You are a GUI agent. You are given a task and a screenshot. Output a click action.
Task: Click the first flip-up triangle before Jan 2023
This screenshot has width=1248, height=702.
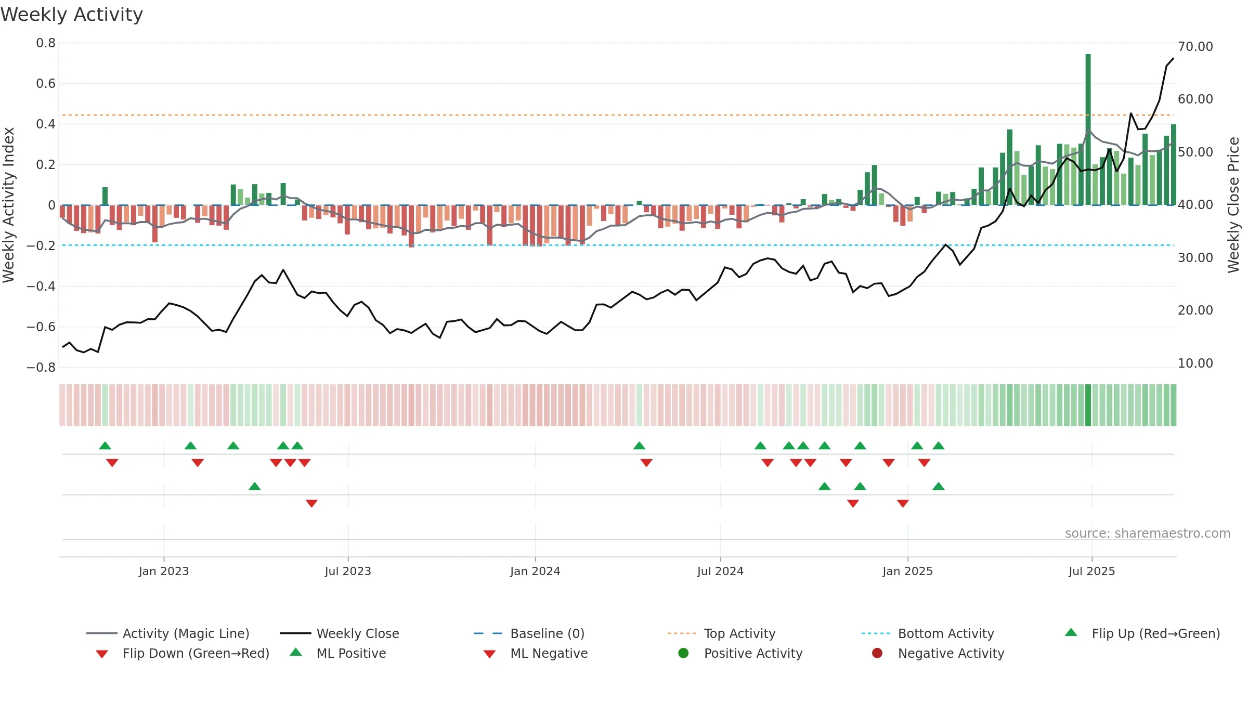[x=105, y=446]
